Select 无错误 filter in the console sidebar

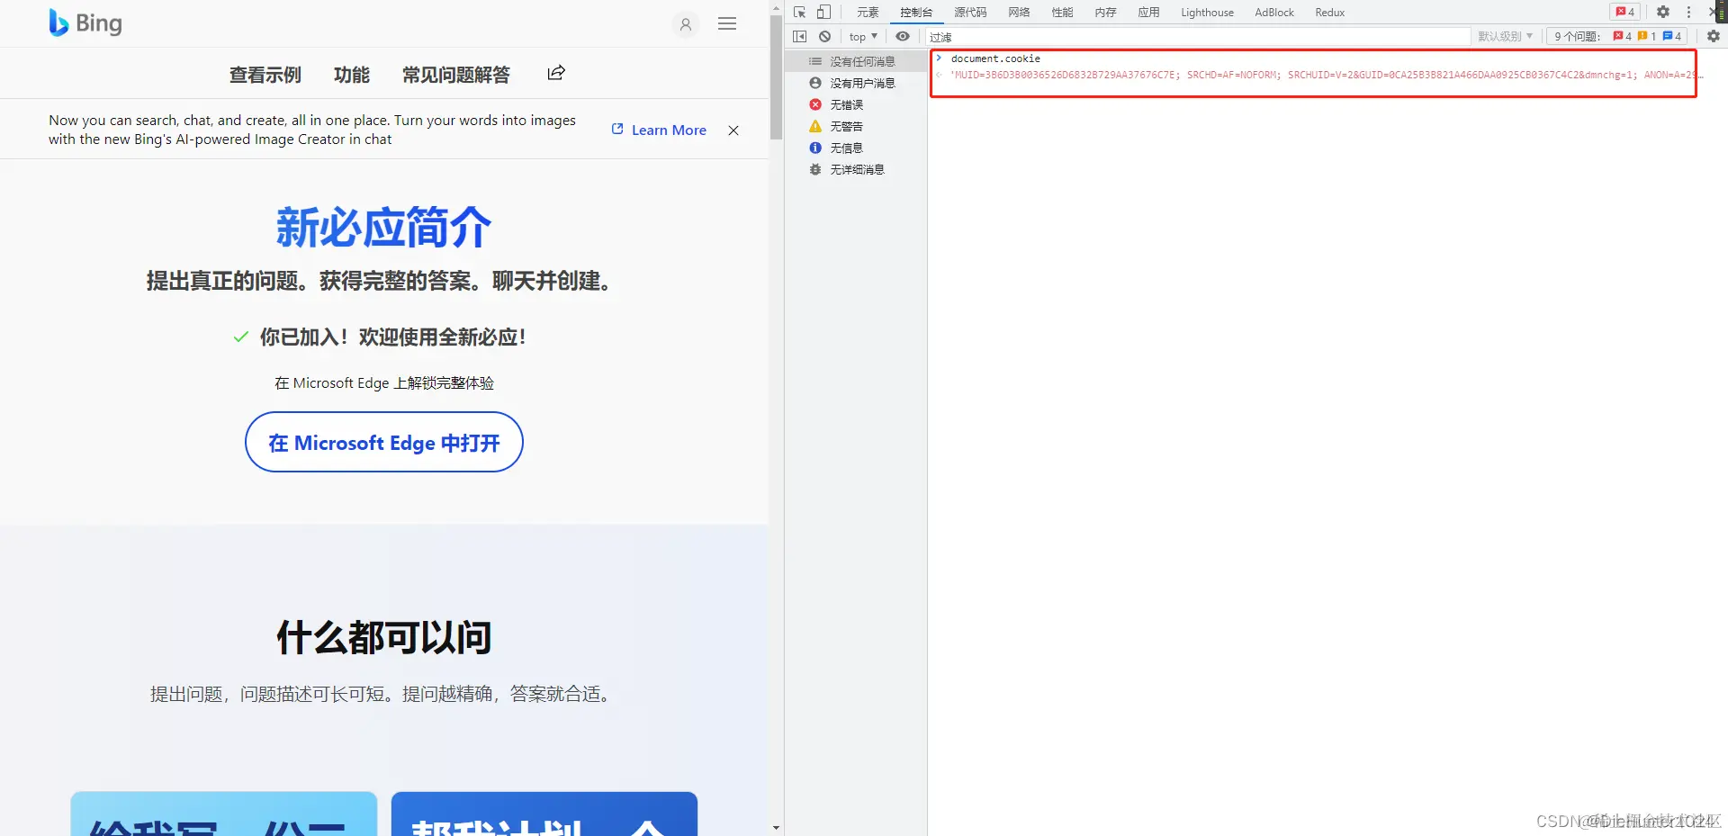pyautogui.click(x=856, y=104)
